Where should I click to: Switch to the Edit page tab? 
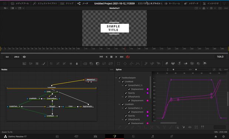[x=95, y=136]
